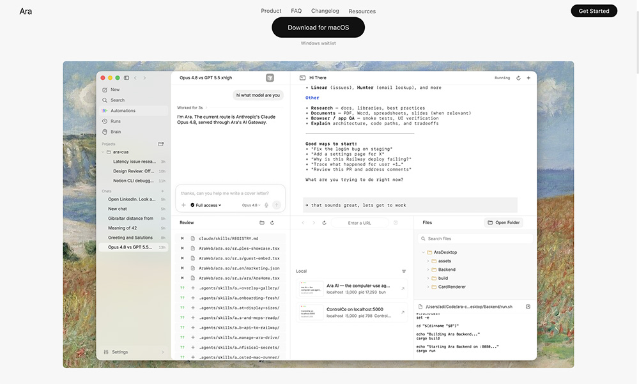Viewport: 639px width, 384px height.
Task: Click Open Folder in Files panel
Action: pos(504,222)
